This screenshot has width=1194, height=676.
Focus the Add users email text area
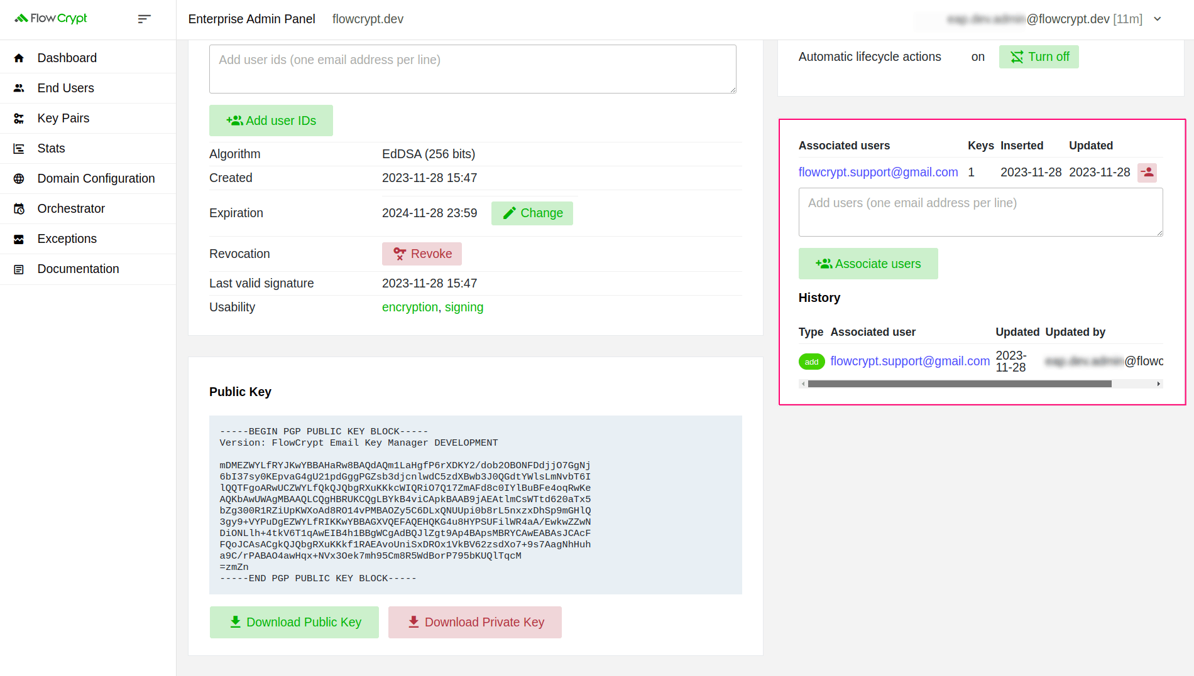coord(980,212)
